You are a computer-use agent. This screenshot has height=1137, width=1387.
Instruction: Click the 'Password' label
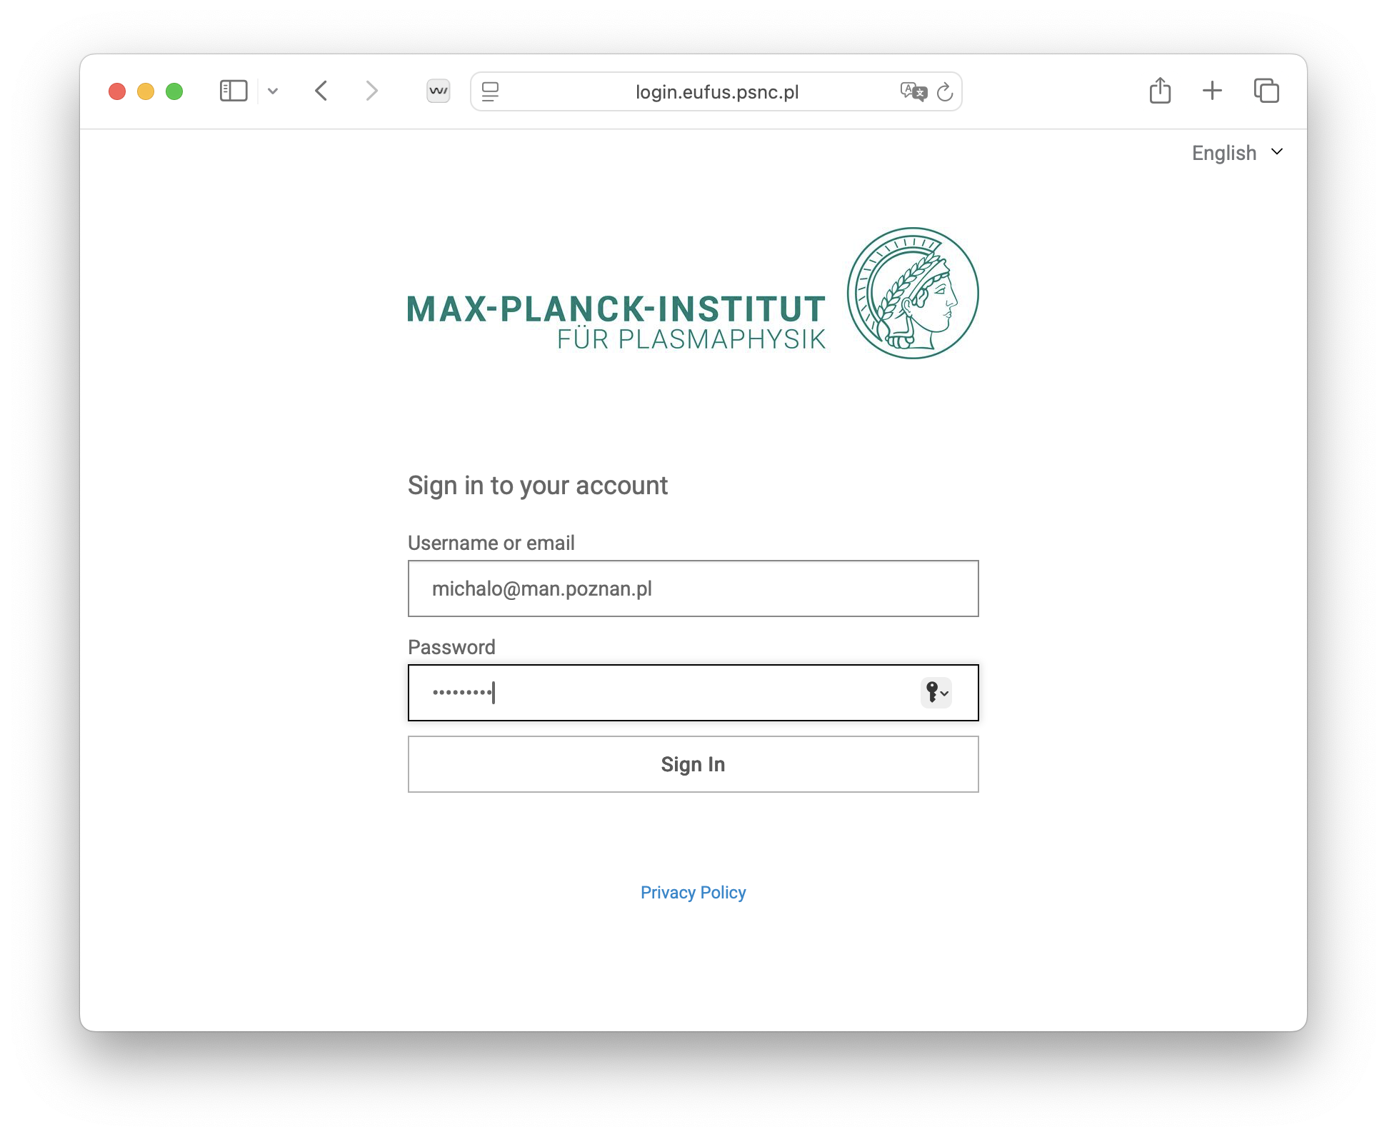[451, 647]
